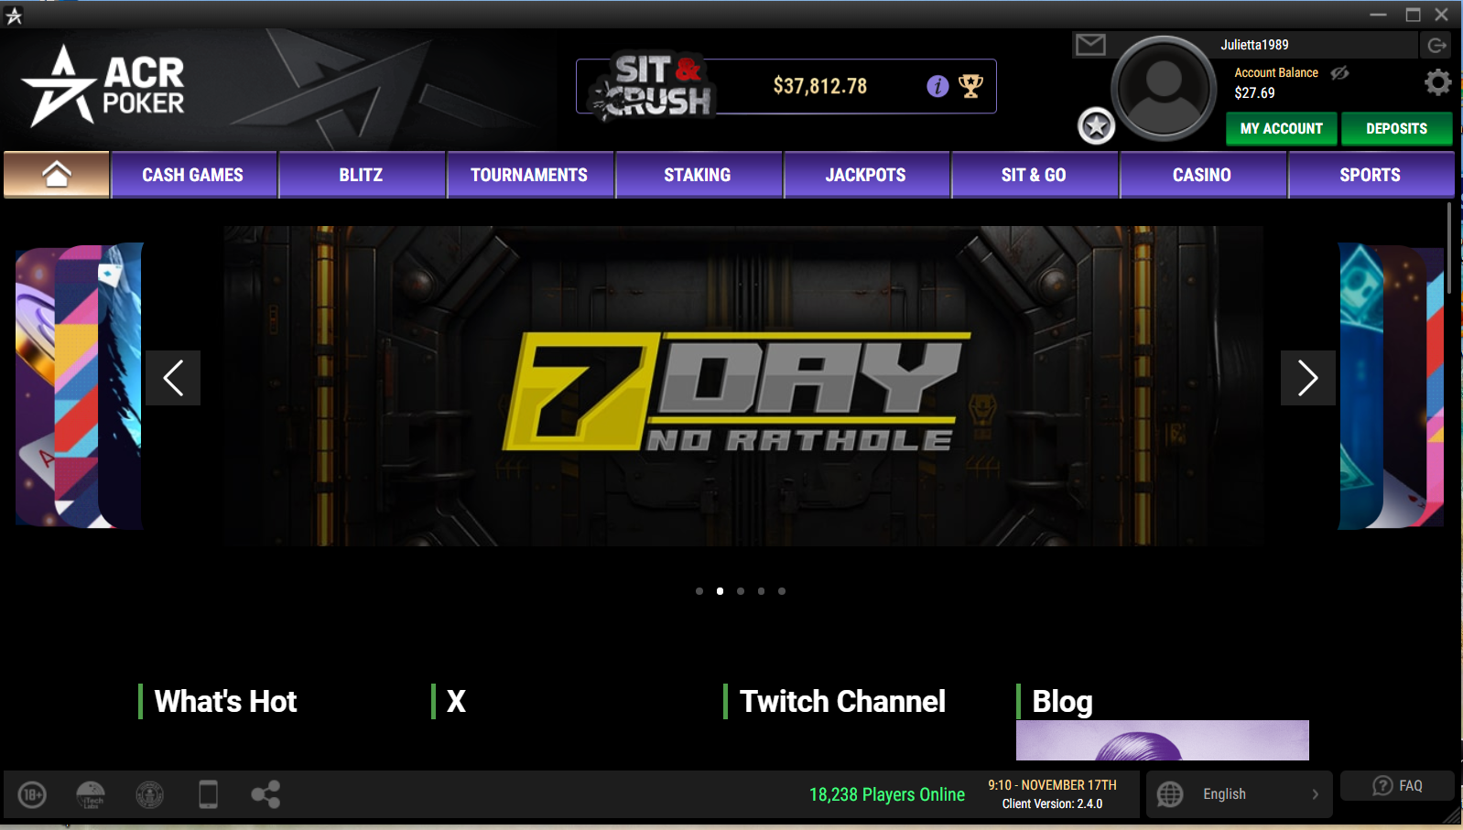The height and width of the screenshot is (830, 1463).
Task: Click the X section heading
Action: click(456, 702)
